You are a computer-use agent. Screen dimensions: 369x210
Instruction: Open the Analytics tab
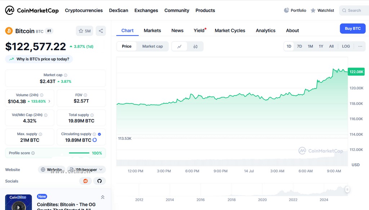click(266, 31)
